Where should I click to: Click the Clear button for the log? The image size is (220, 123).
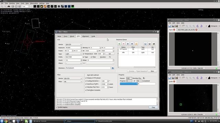pyautogui.click(x=153, y=107)
